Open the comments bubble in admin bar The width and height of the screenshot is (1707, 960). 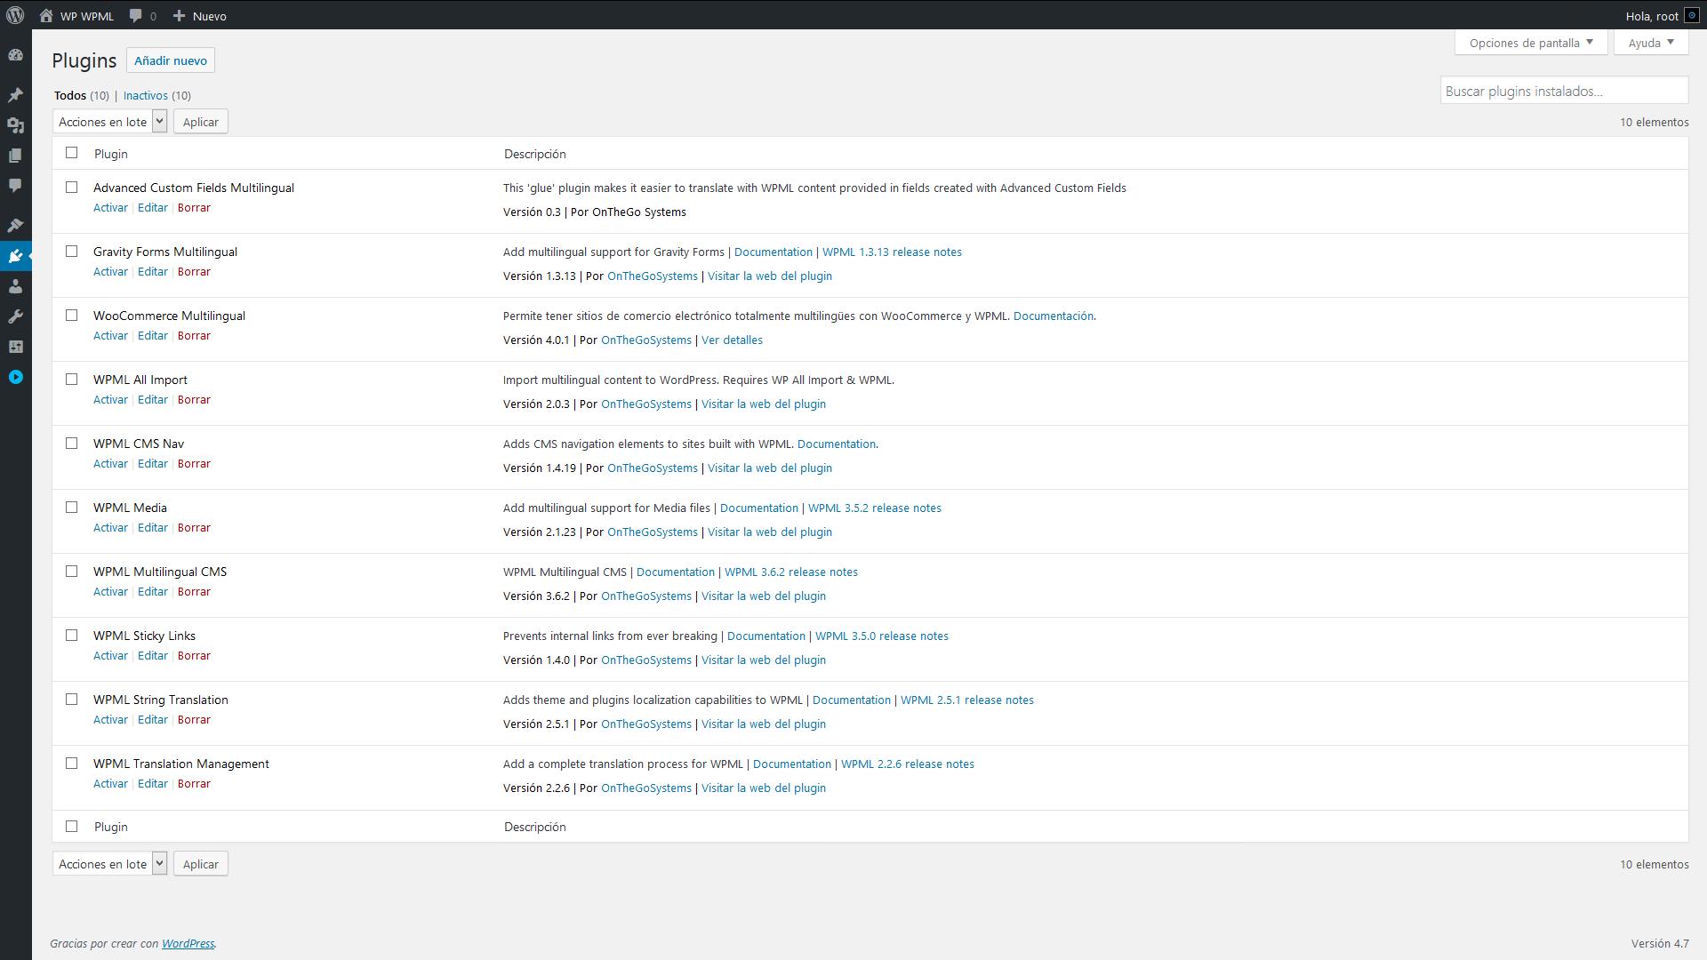tap(135, 16)
